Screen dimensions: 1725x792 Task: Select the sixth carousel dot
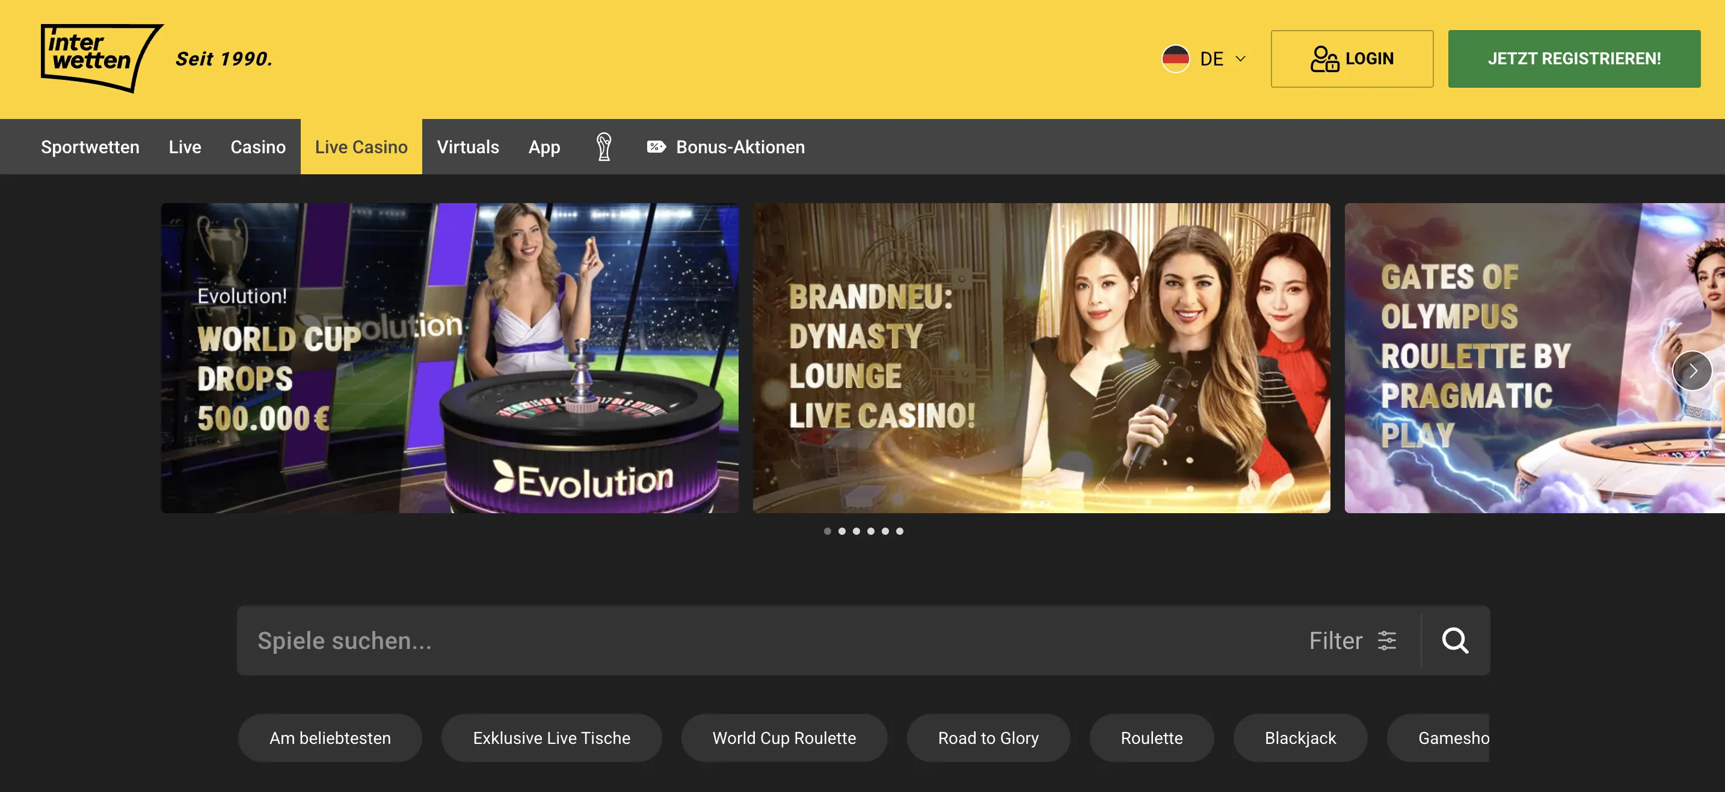900,531
